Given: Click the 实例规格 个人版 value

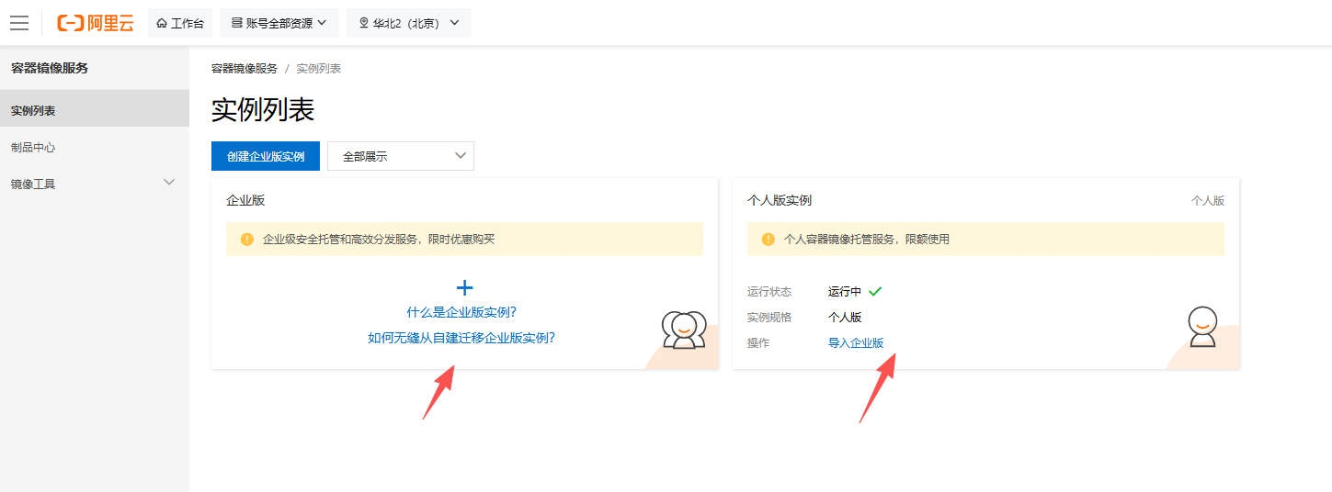Looking at the screenshot, I should pyautogui.click(x=845, y=318).
